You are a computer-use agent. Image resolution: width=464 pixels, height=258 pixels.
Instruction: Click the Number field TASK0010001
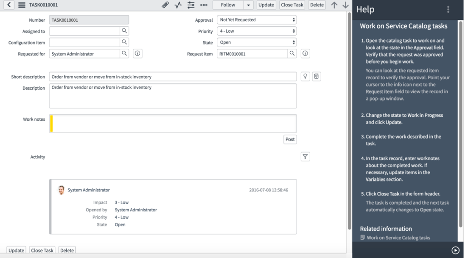click(x=89, y=20)
